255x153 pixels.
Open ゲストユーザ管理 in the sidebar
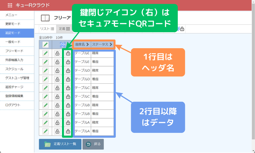pyautogui.click(x=17, y=78)
